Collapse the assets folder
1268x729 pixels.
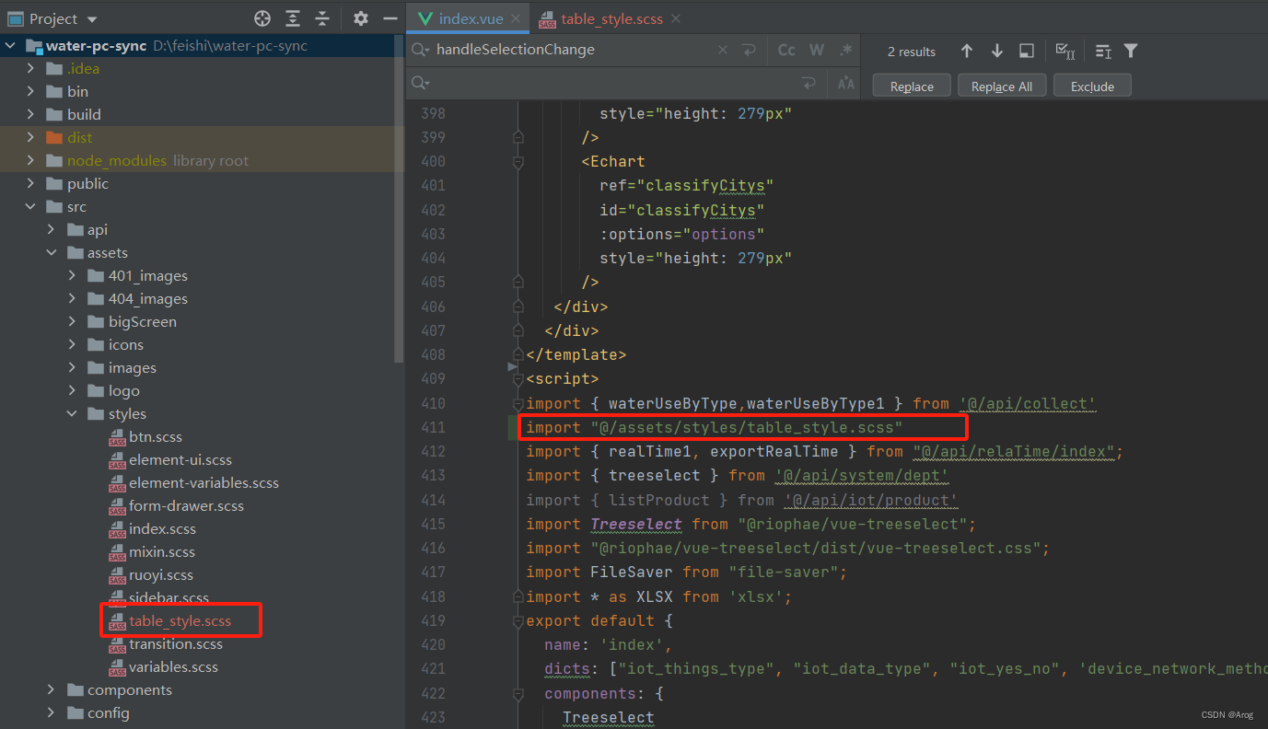click(x=52, y=252)
